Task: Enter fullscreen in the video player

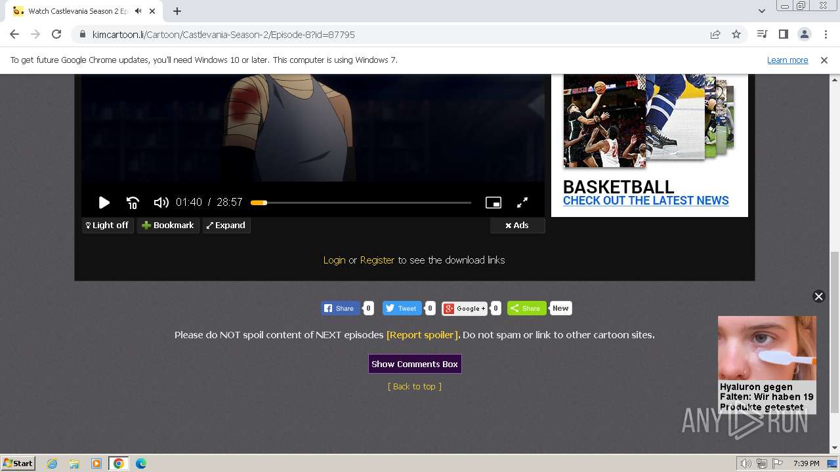Action: pos(522,203)
